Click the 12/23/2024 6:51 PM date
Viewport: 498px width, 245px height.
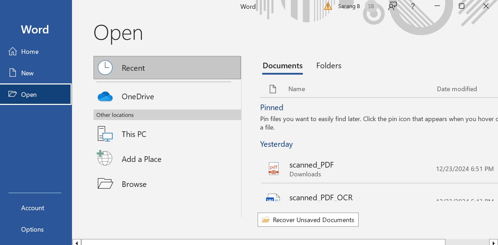tap(465, 169)
